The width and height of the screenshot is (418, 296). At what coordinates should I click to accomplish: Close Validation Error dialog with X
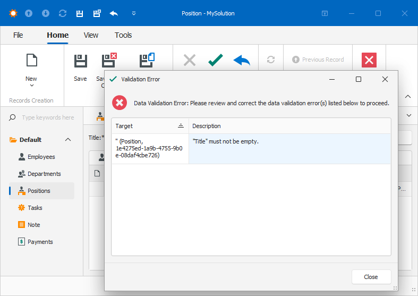[x=385, y=79]
